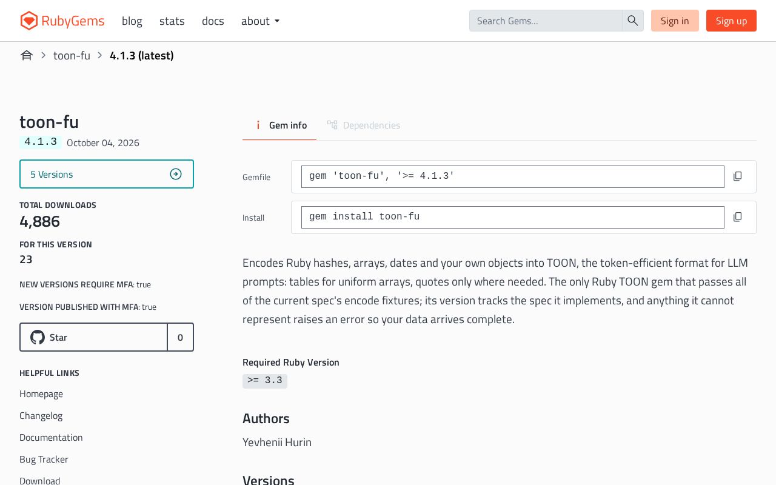Click the Gemfile code text box

[513, 176]
